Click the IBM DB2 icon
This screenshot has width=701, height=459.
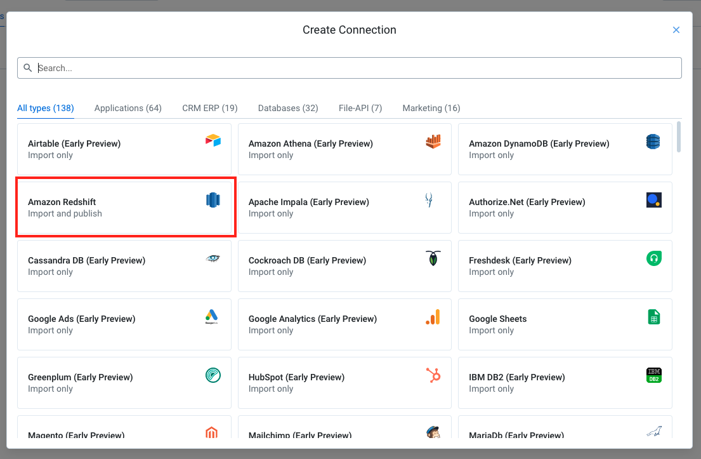click(653, 375)
